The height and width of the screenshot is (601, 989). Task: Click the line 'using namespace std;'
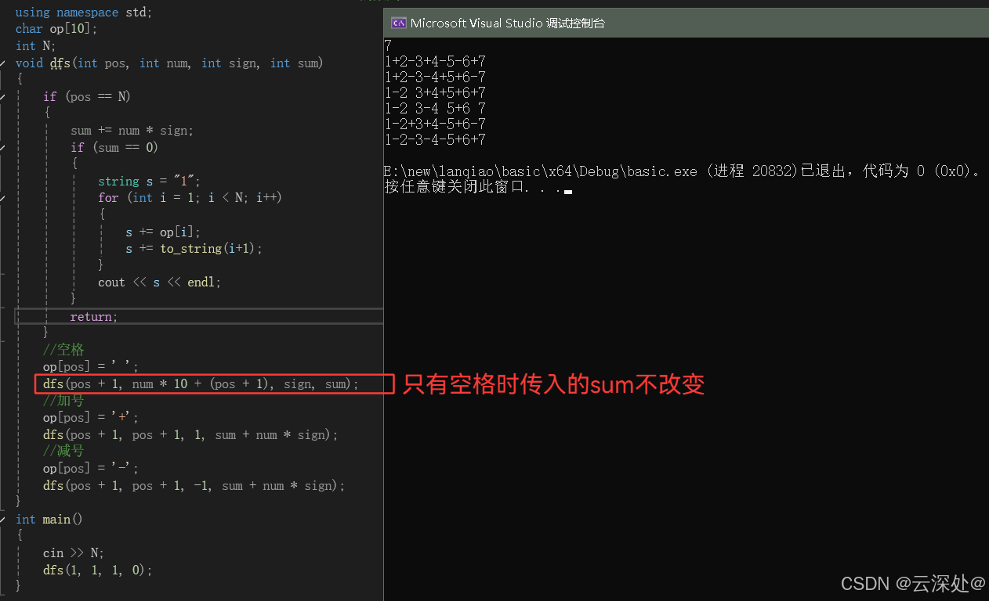84,13
